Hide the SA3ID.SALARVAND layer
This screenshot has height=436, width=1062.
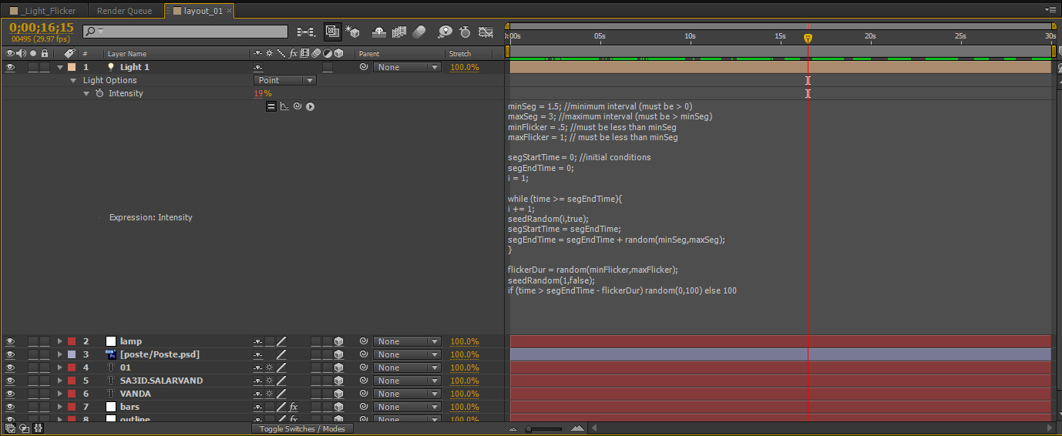click(x=10, y=381)
